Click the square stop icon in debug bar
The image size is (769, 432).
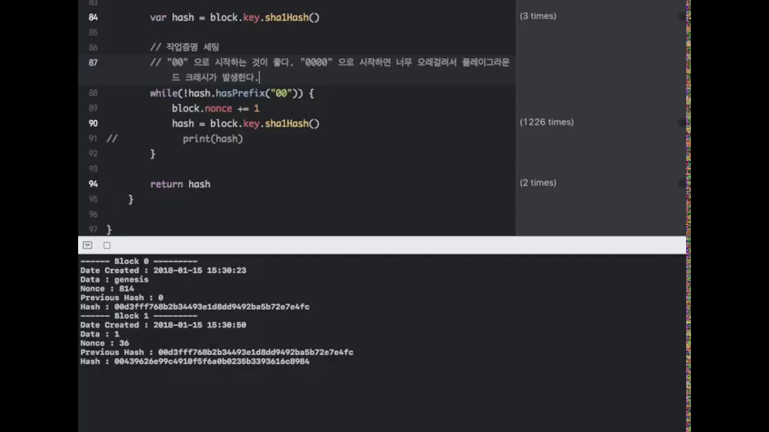tap(107, 245)
